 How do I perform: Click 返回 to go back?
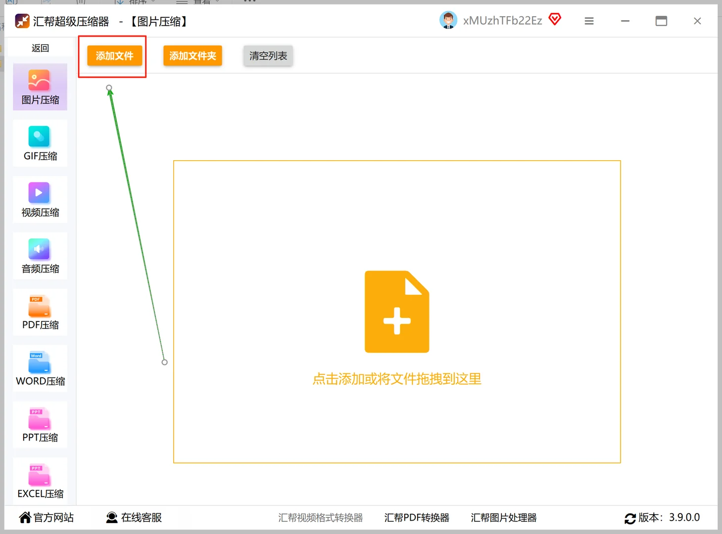pos(40,47)
